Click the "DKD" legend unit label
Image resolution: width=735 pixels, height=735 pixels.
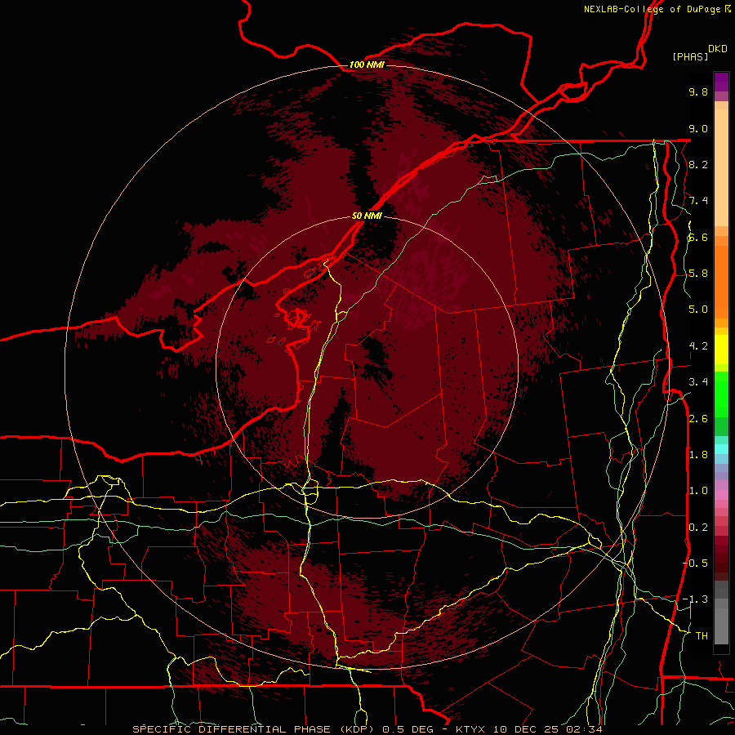click(x=718, y=49)
